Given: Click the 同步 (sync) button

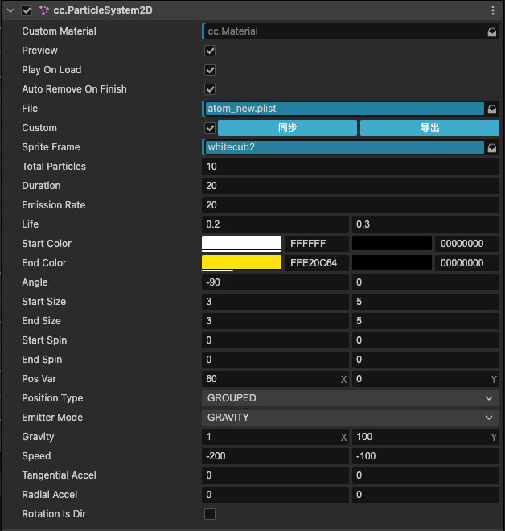Looking at the screenshot, I should [x=287, y=128].
